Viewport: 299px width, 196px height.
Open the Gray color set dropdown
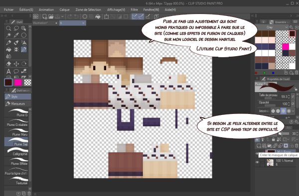pos(272,27)
